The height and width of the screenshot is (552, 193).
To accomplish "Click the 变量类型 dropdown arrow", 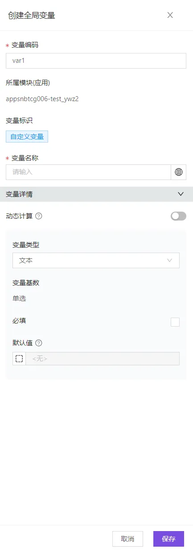I will (169, 261).
